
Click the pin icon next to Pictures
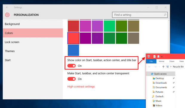(x=174, y=92)
